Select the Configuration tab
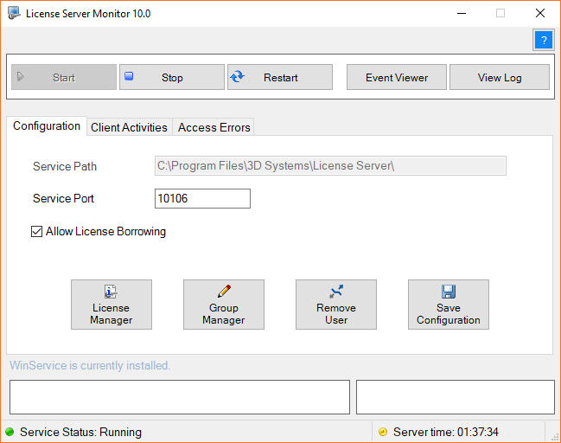This screenshot has width=561, height=443. point(47,126)
